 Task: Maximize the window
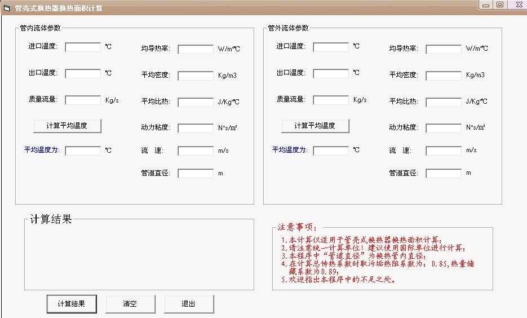[x=500, y=5]
